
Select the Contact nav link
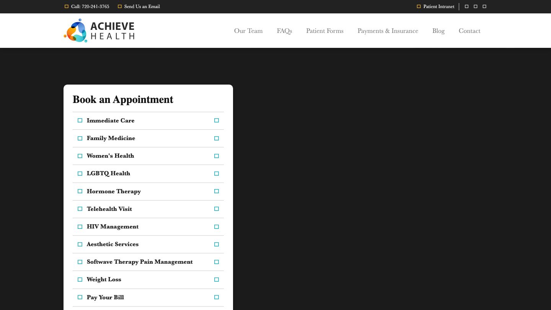click(469, 31)
